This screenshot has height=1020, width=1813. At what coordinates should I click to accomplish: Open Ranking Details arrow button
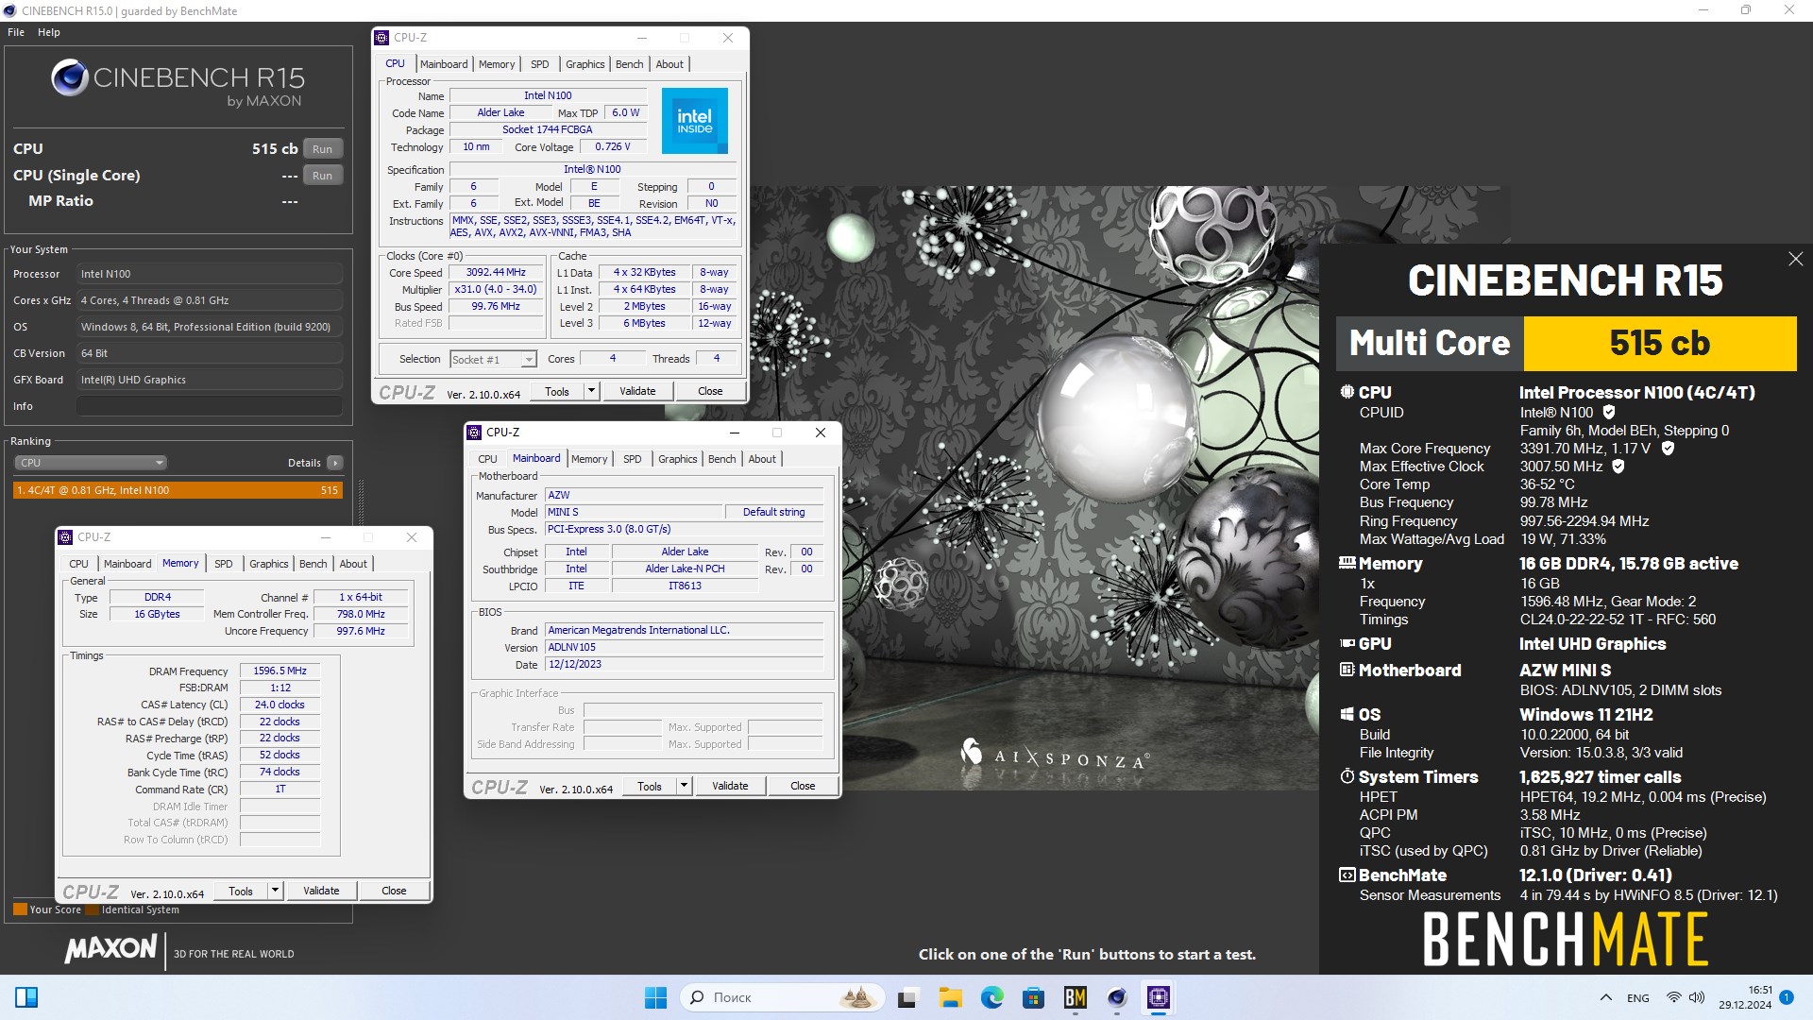click(334, 463)
